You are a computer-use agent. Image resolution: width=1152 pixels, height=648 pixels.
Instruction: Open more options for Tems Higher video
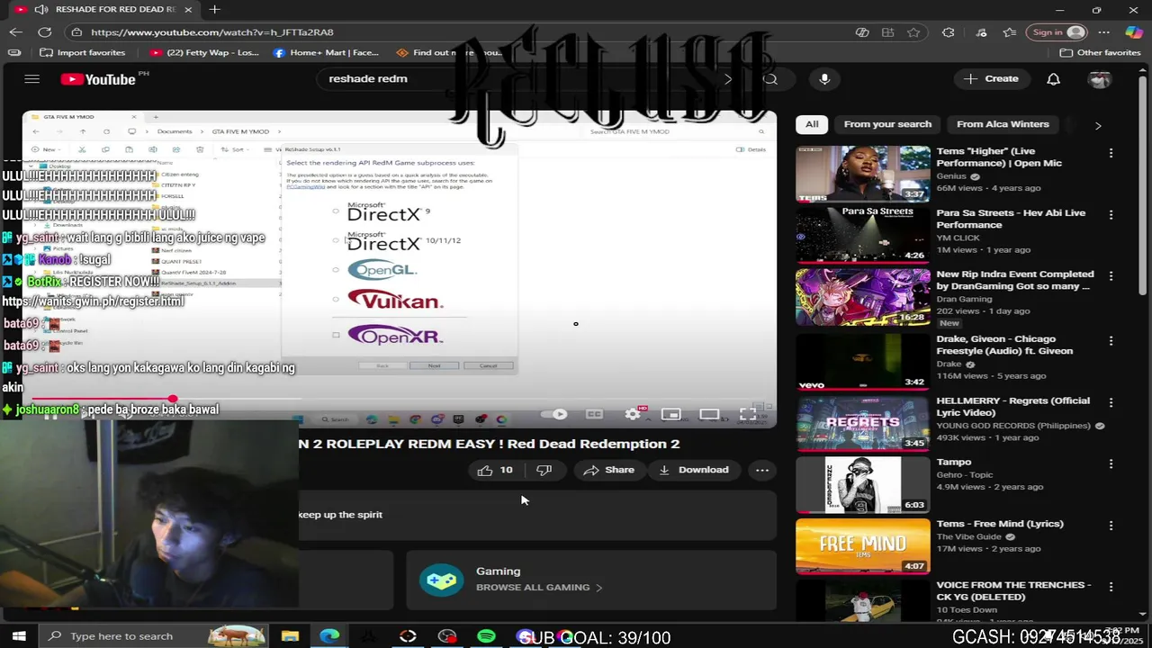(1111, 153)
